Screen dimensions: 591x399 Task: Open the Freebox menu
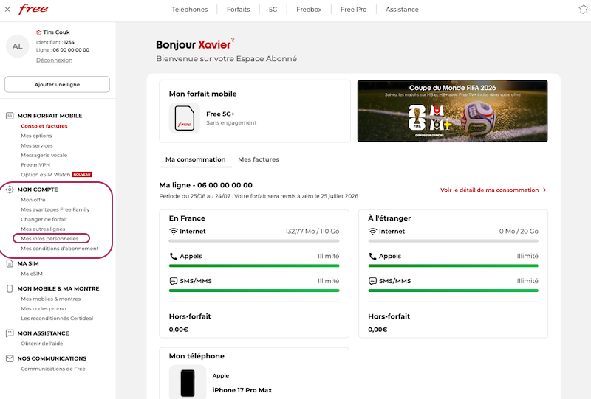309,10
